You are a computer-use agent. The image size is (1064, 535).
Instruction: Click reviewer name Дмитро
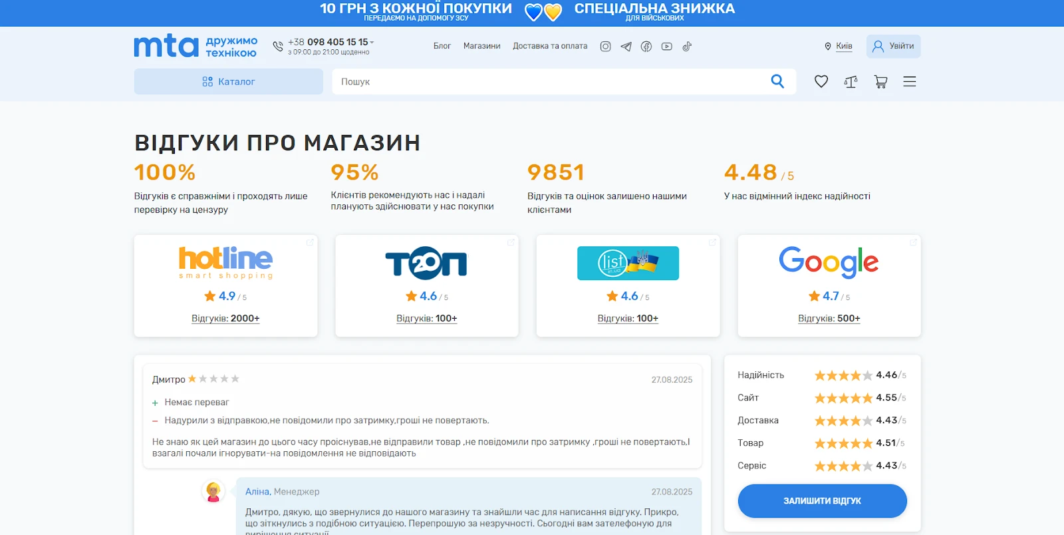(x=169, y=379)
